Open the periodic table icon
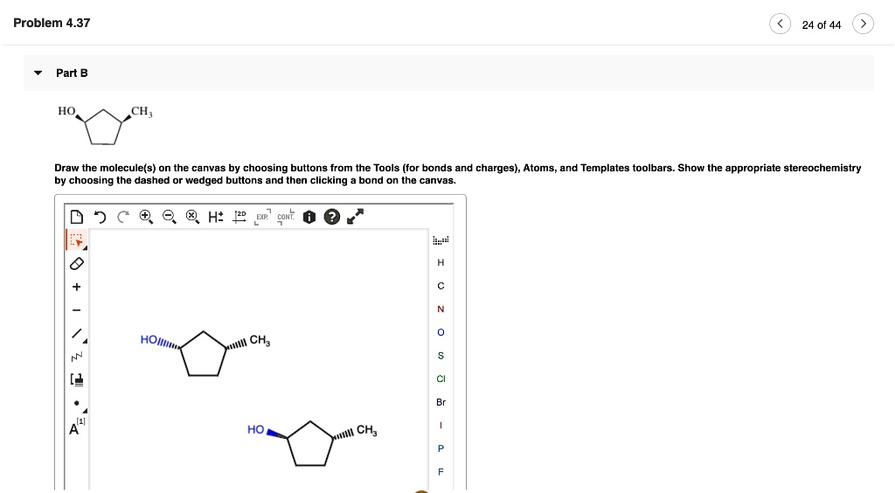This screenshot has width=895, height=493. point(441,240)
